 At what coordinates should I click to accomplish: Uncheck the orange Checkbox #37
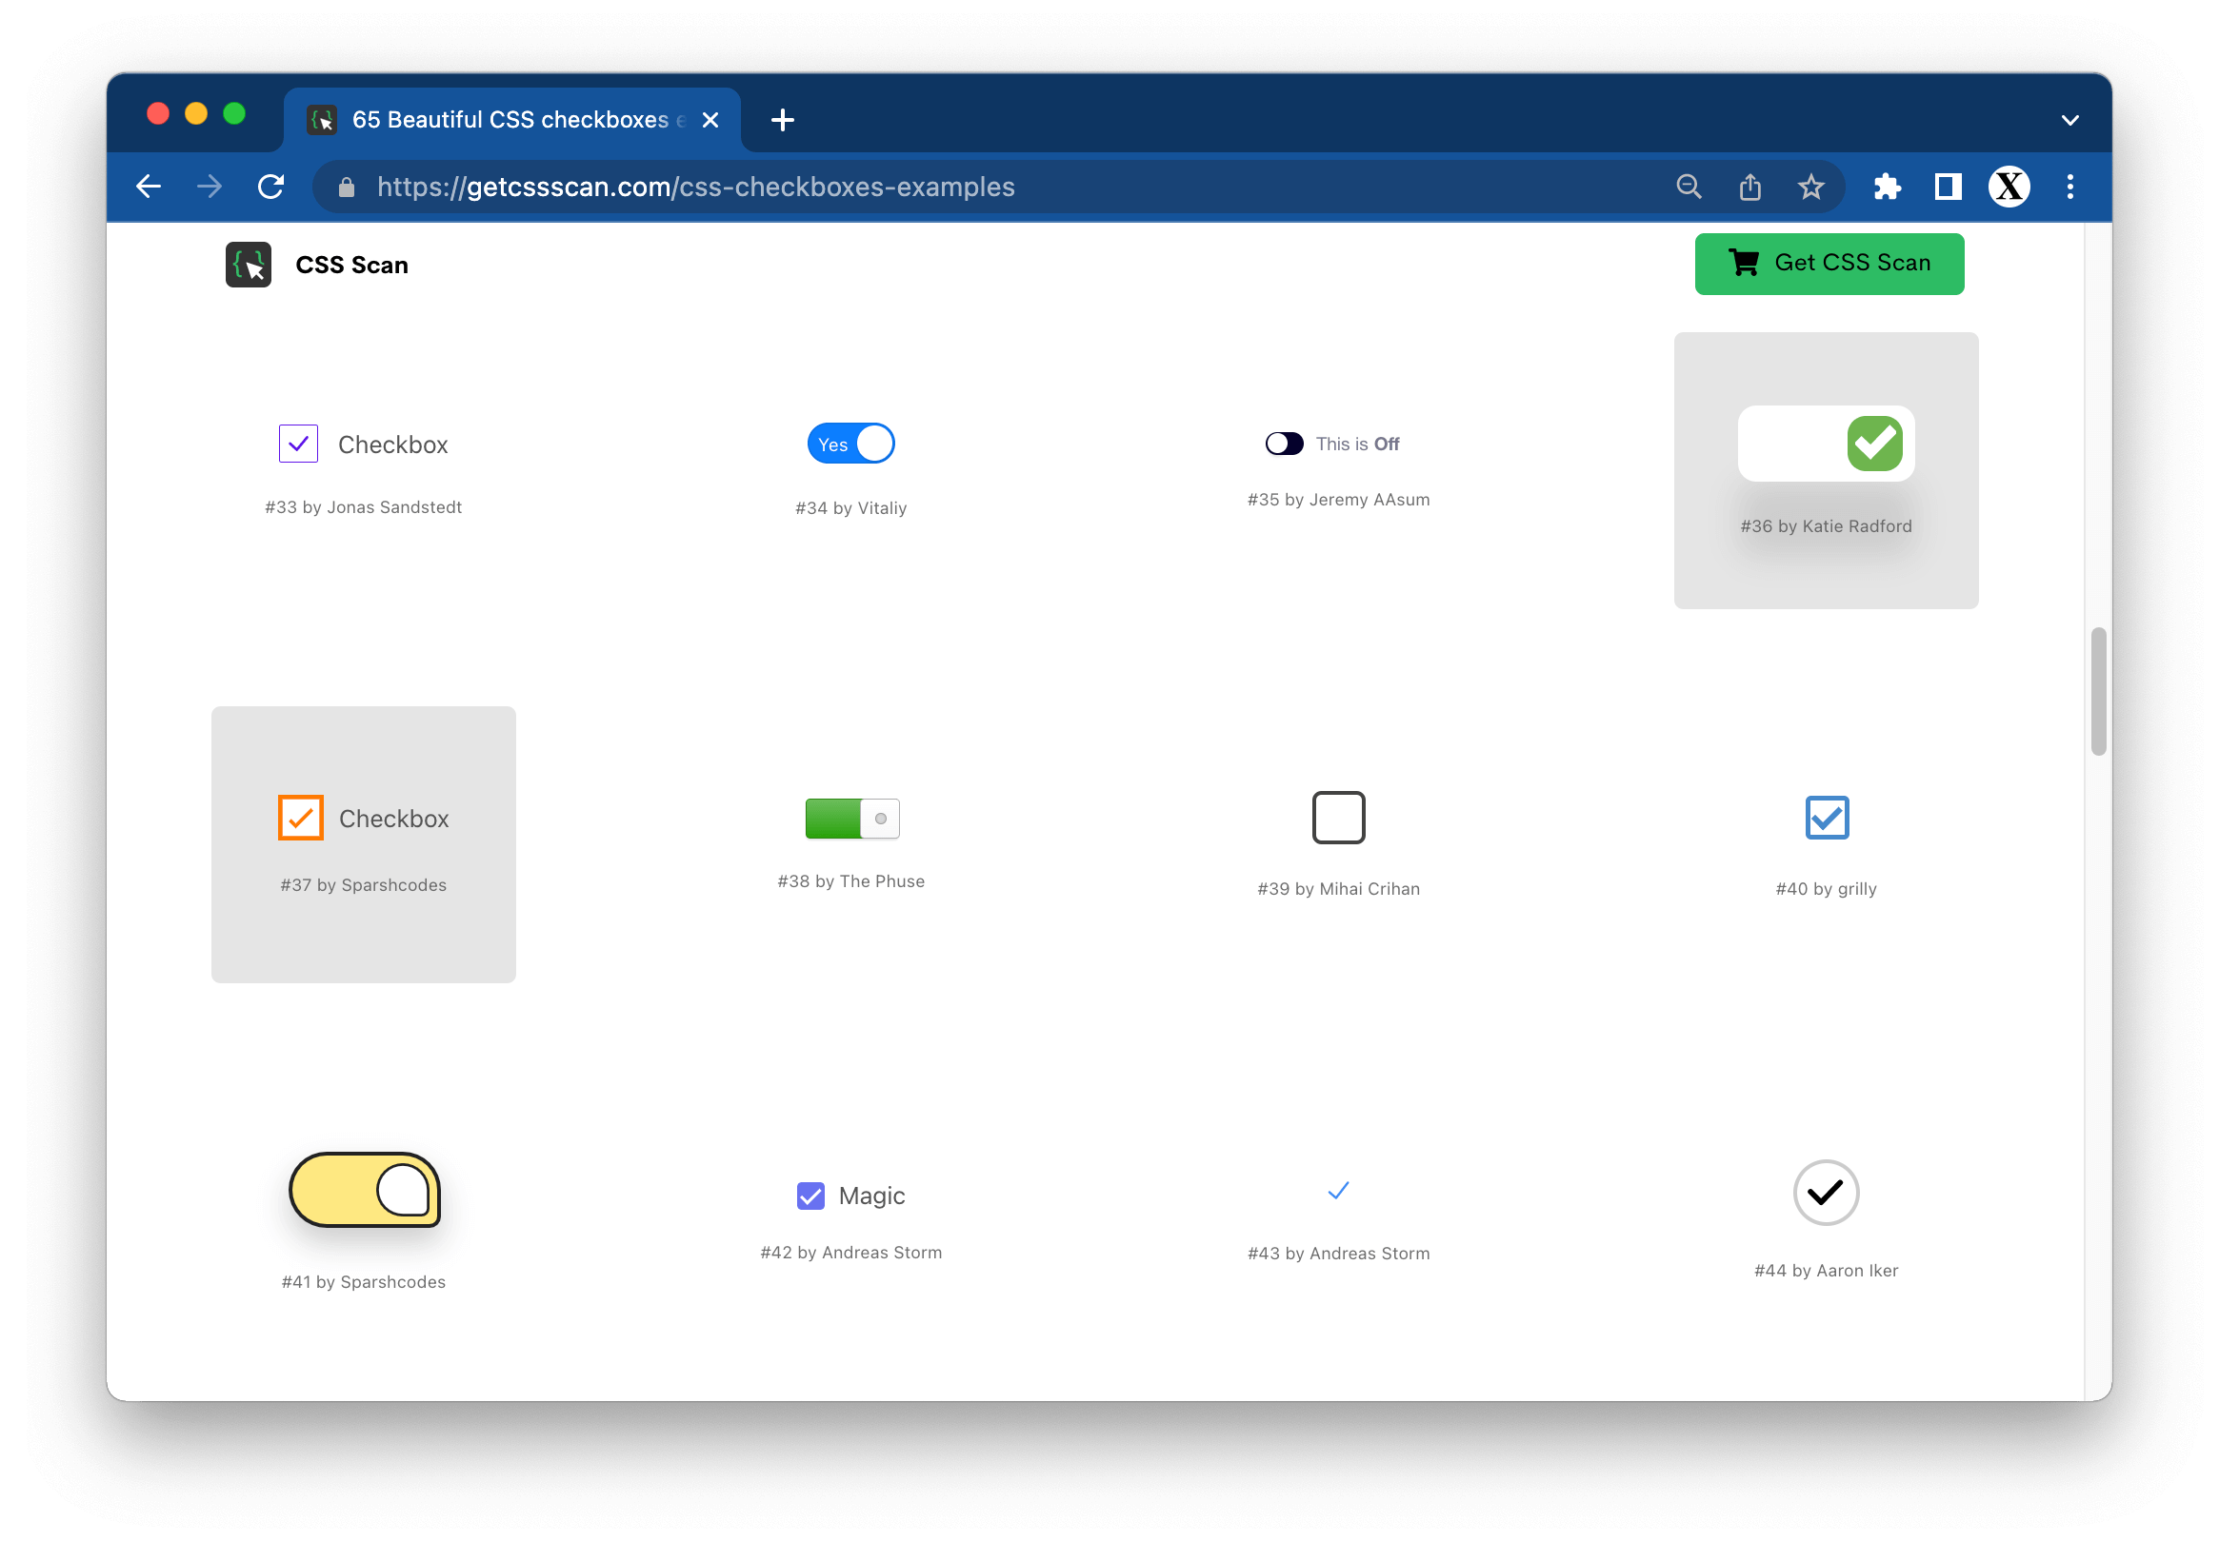301,818
